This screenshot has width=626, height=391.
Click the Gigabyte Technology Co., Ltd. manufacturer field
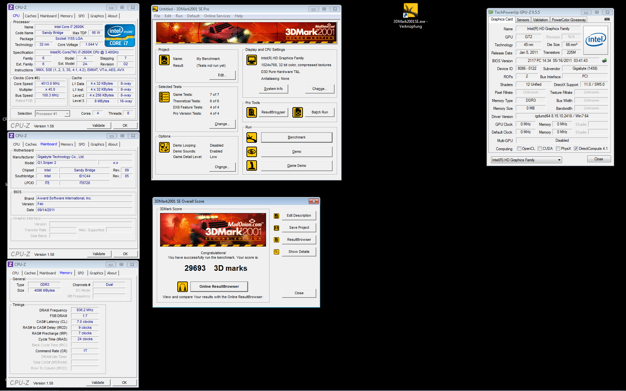tap(84, 157)
